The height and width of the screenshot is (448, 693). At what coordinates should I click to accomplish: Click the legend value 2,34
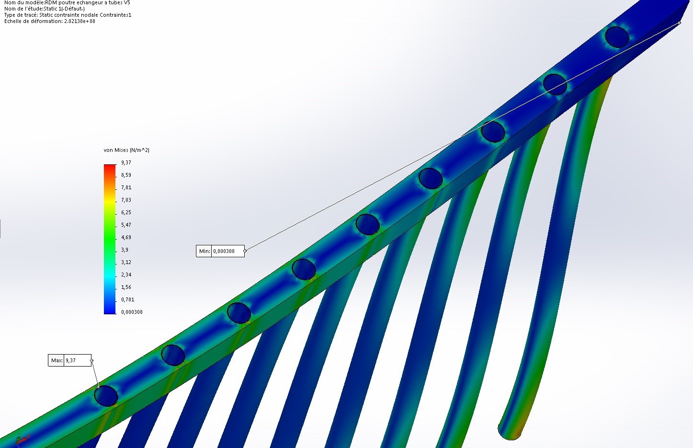(126, 275)
